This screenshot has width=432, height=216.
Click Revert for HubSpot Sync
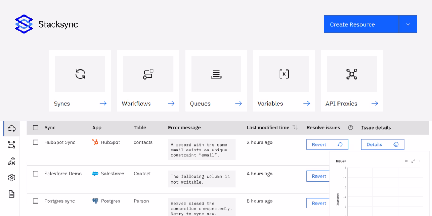pos(327,145)
